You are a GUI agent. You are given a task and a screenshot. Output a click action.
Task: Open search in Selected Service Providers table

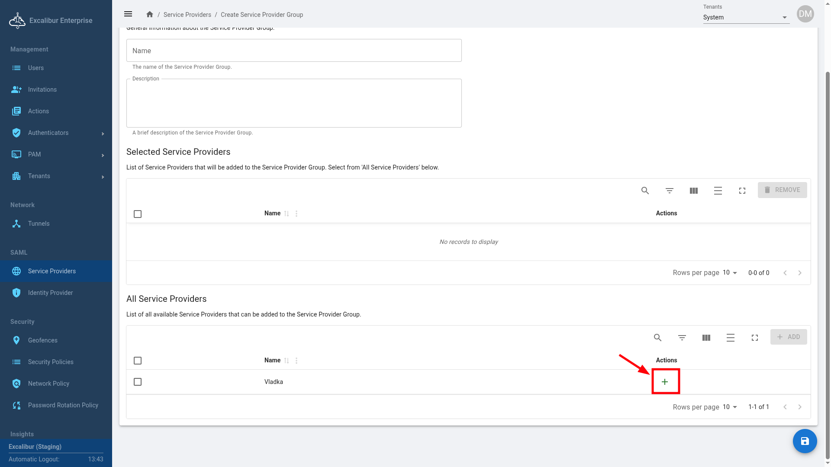(645, 191)
